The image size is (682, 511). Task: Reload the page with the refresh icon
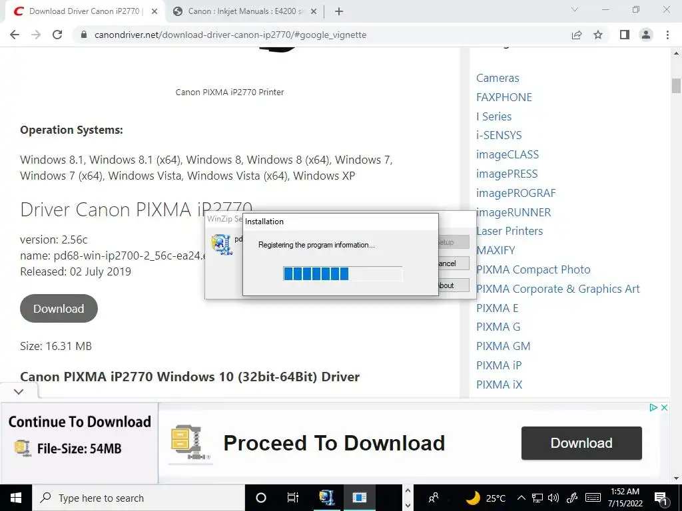(57, 35)
